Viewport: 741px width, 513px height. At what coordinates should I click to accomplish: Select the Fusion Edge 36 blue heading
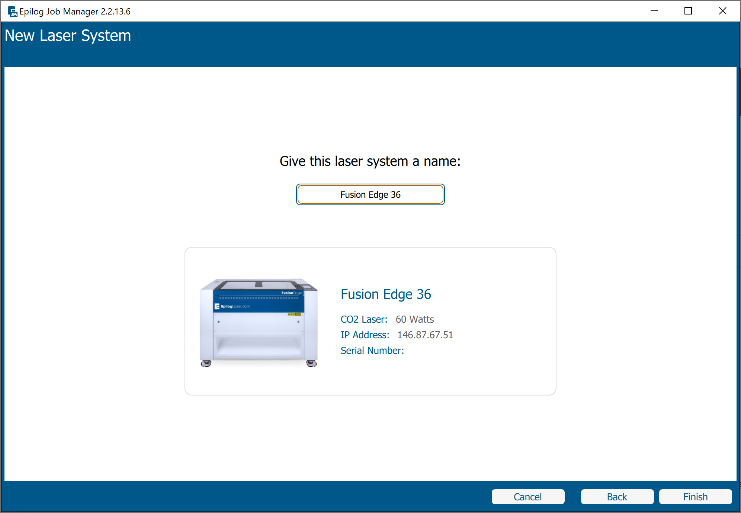click(386, 294)
